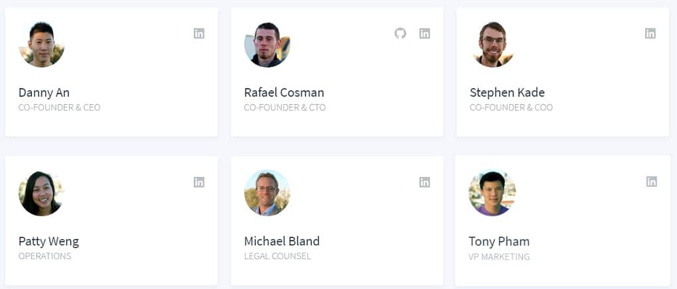677x289 pixels.
Task: Select the Danny An name heading
Action: [44, 93]
